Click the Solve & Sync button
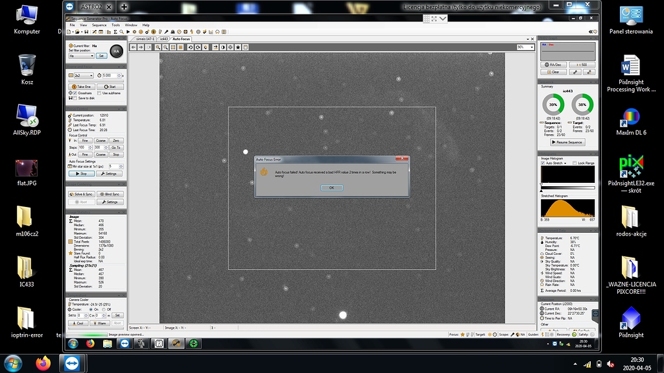Viewport: 664px width, 373px height. pyautogui.click(x=82, y=194)
